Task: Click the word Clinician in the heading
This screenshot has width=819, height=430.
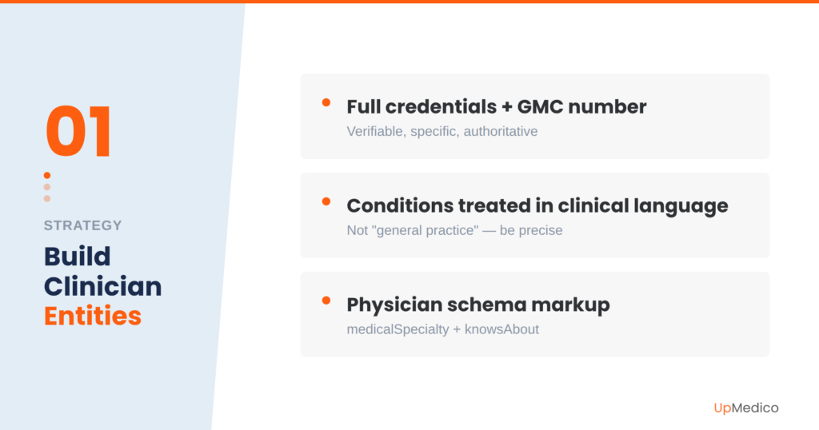Action: [x=102, y=286]
